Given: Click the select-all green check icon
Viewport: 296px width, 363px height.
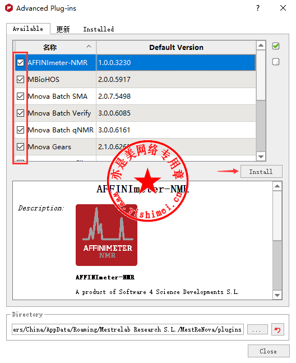Looking at the screenshot, I should pyautogui.click(x=276, y=46).
